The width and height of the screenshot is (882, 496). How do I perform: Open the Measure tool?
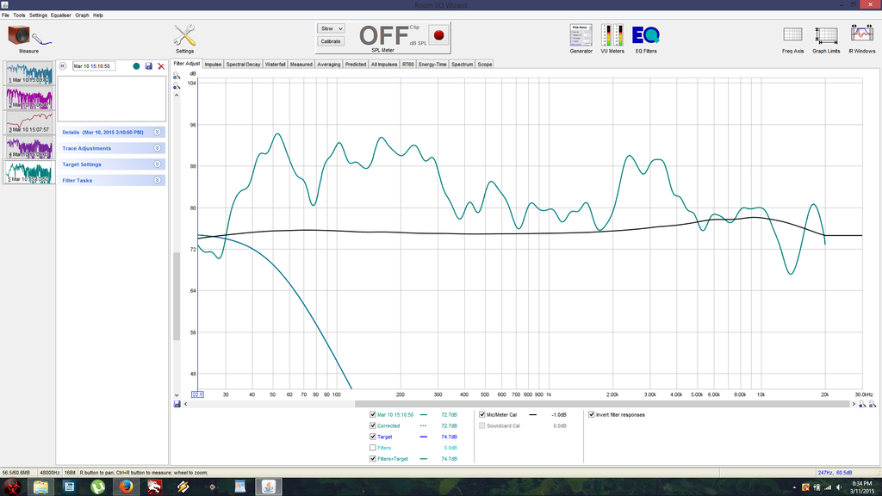click(28, 38)
